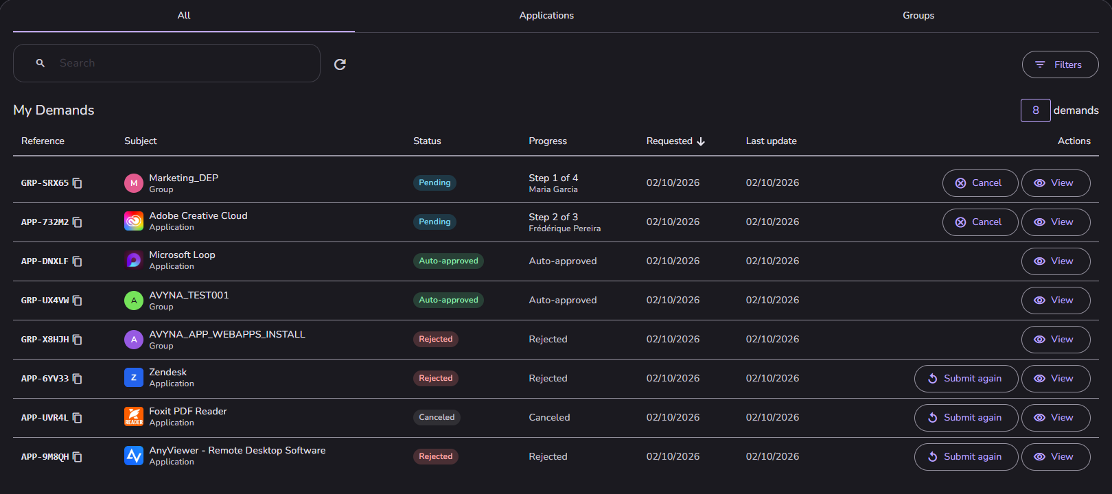Toggle sort on the Requested column
Image resolution: width=1112 pixels, height=494 pixels.
[675, 141]
